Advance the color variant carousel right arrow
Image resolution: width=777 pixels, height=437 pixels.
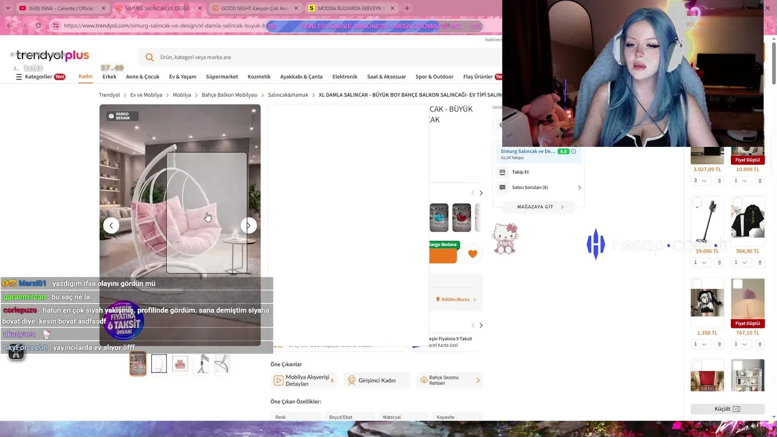pos(481,193)
